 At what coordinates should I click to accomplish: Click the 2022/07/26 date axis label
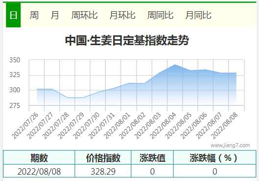coord(25,126)
